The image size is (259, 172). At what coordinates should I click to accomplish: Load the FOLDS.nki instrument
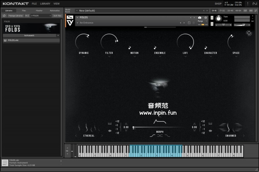pyautogui.click(x=31, y=40)
